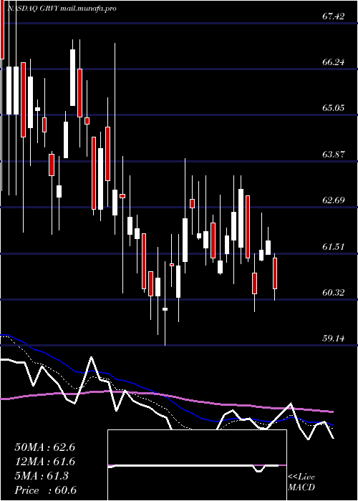Click the 66.24 price axis label
The height and width of the screenshot is (501, 358).
pos(334,62)
